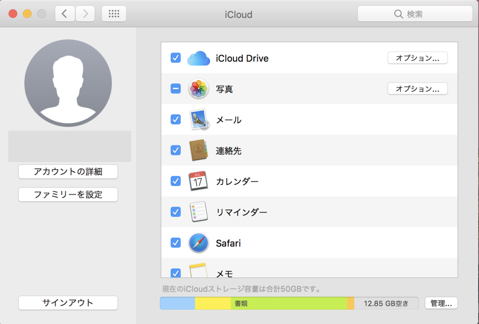Screen dimensions: 479x324
Task: Click the user profile avatar picture
Action: point(68,83)
